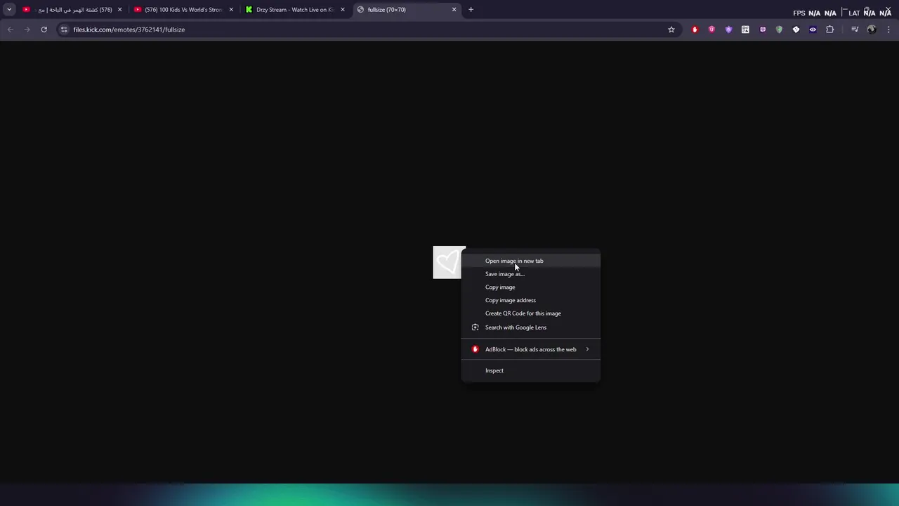Screen dimensions: 899x506
Task: Open the red AdBlock hand extension
Action: coord(695,30)
